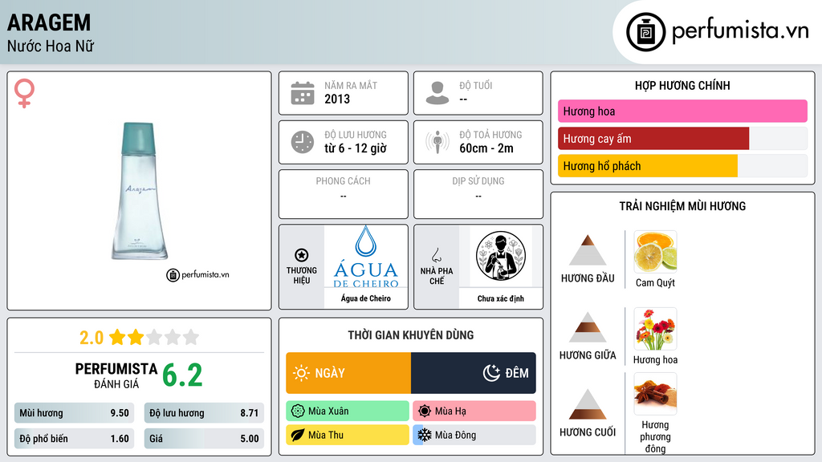Viewport: 822px width, 462px height.
Task: Click the 60cm - 2m sillage value
Action: (x=486, y=148)
